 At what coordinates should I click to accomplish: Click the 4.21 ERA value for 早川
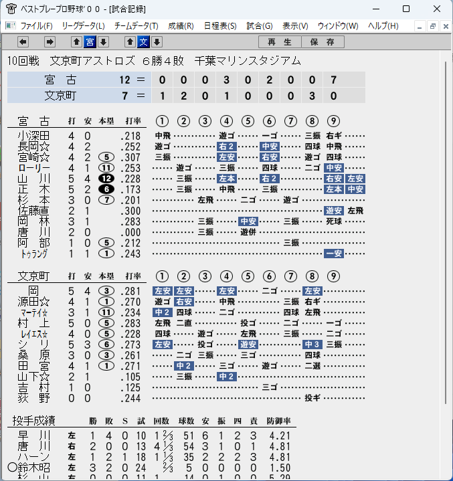280,436
